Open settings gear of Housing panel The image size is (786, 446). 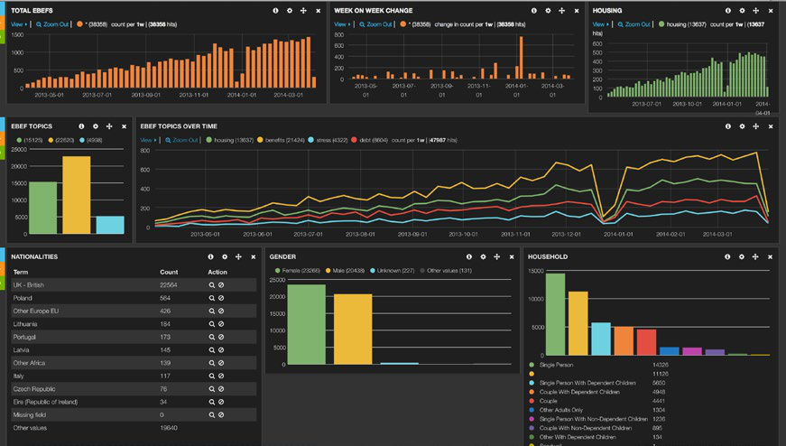(x=742, y=11)
